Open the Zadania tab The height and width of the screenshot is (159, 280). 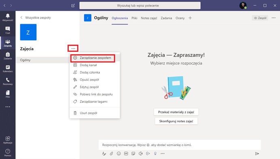tap(166, 18)
